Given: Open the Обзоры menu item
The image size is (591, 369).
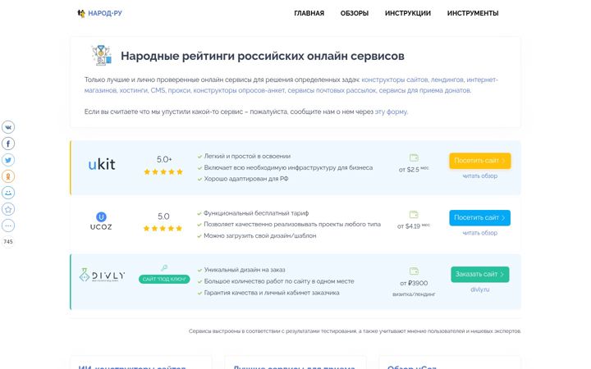Looking at the screenshot, I should pos(355,13).
